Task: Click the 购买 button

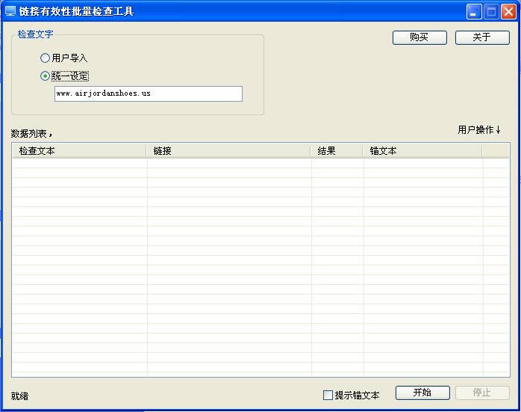Action: (x=419, y=37)
